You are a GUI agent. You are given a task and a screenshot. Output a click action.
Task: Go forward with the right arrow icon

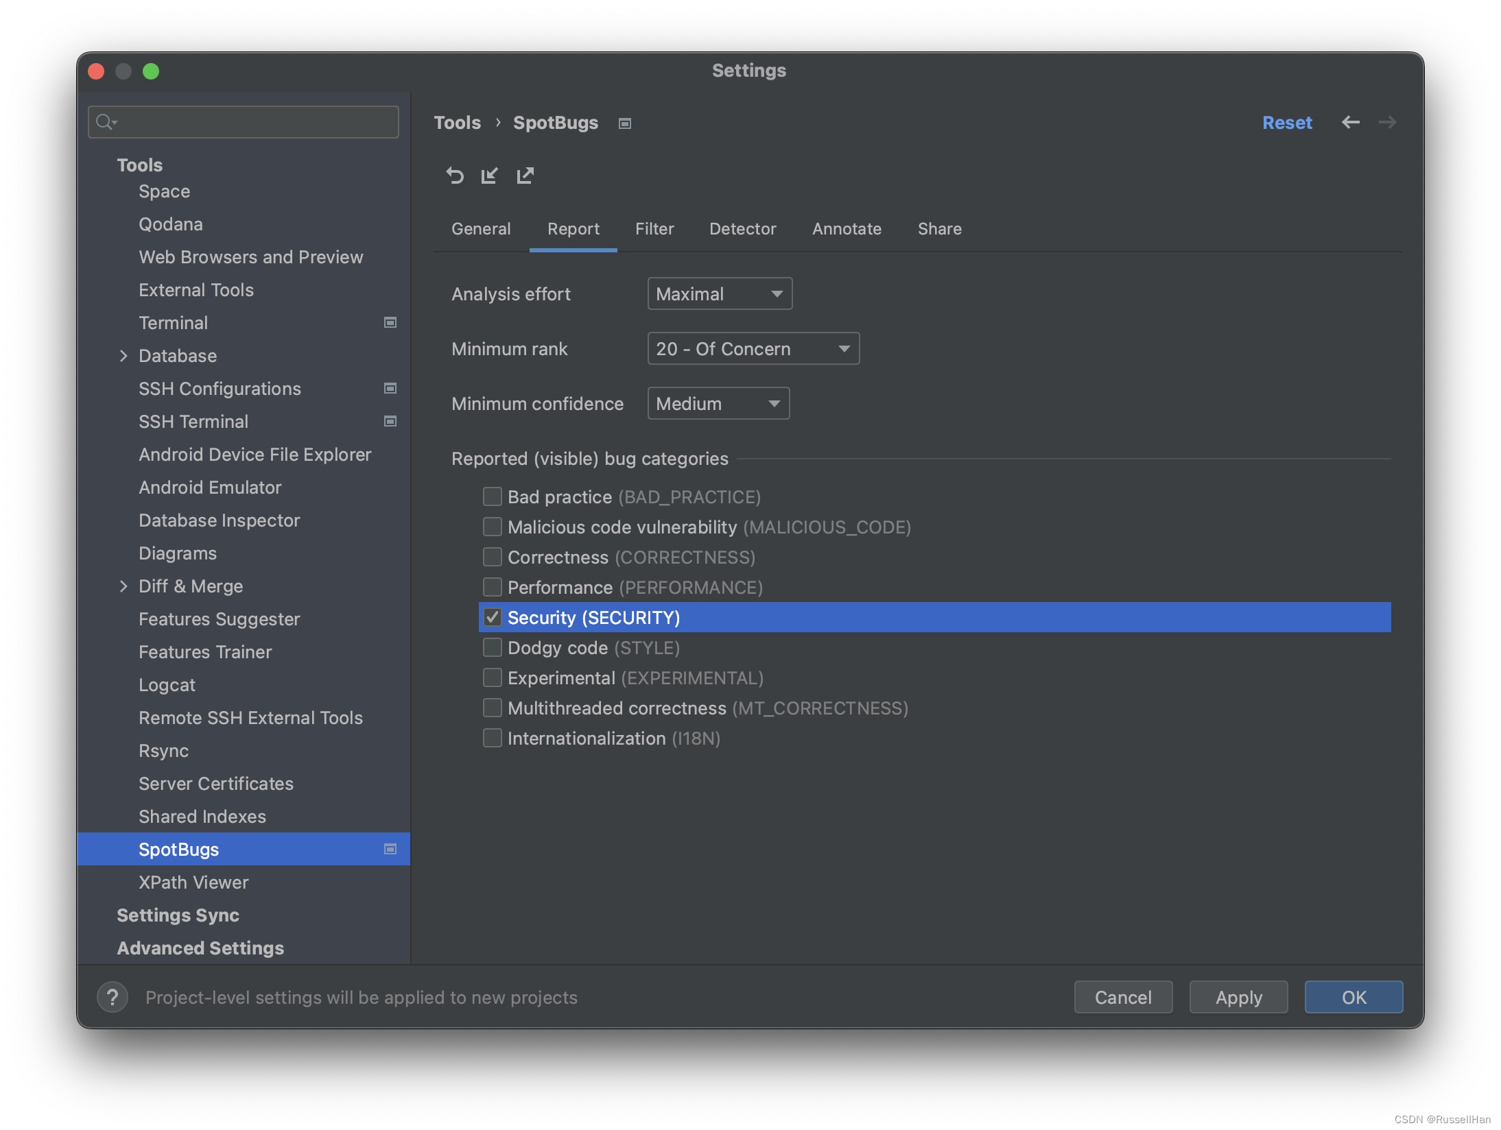pos(1387,122)
